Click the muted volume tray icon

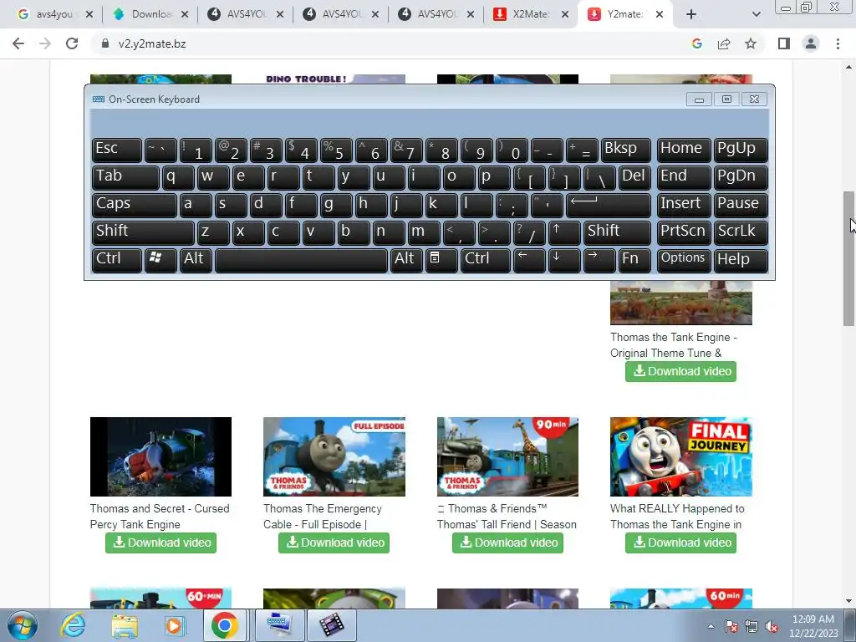click(x=772, y=627)
